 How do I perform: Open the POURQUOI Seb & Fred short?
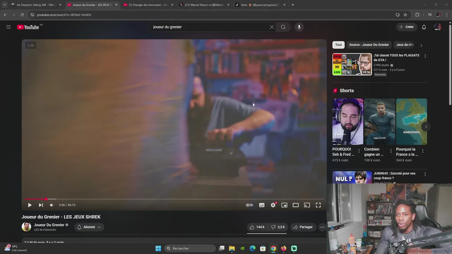tap(348, 122)
